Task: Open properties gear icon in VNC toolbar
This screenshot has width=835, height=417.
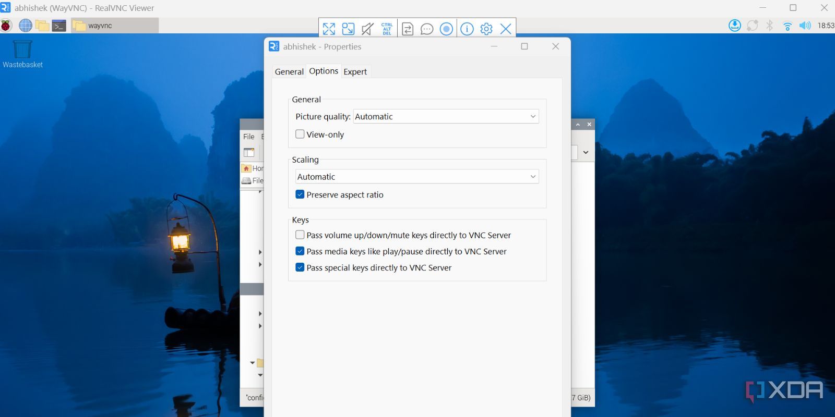Action: pos(486,29)
